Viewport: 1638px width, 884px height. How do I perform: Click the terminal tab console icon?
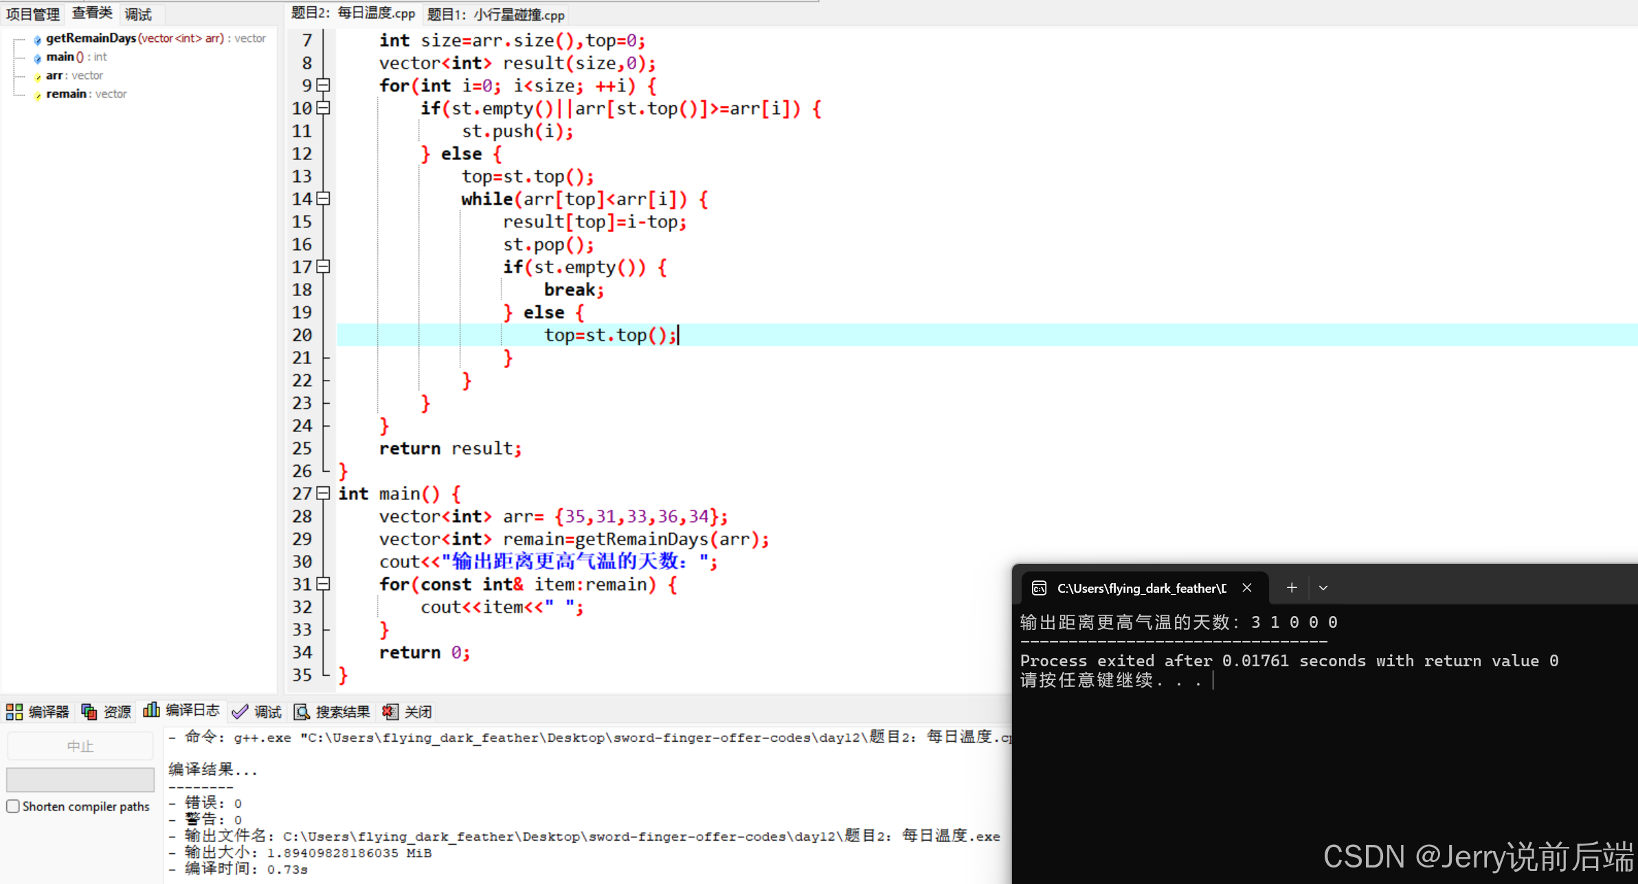[x=1039, y=588]
